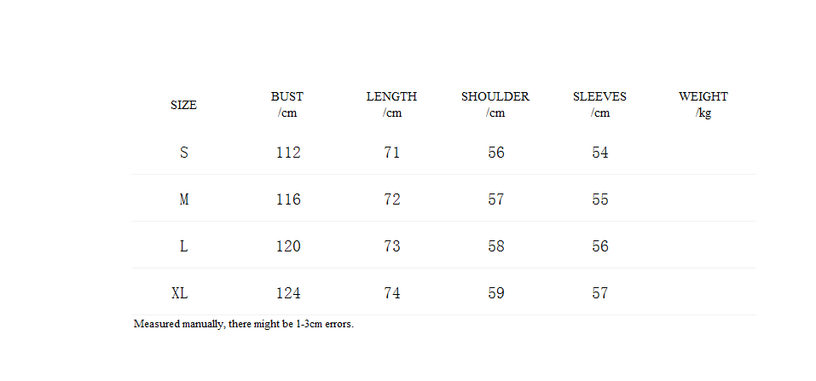Select bust value 124
Viewport: 816px width, 381px height.
click(288, 293)
